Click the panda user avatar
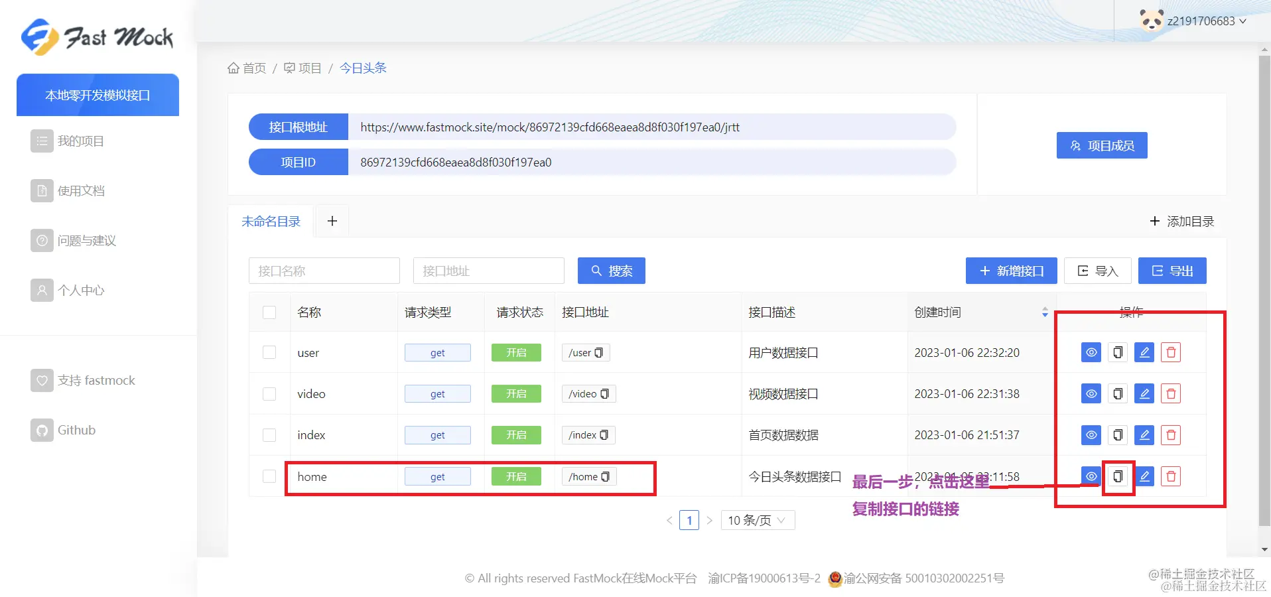 coord(1152,21)
